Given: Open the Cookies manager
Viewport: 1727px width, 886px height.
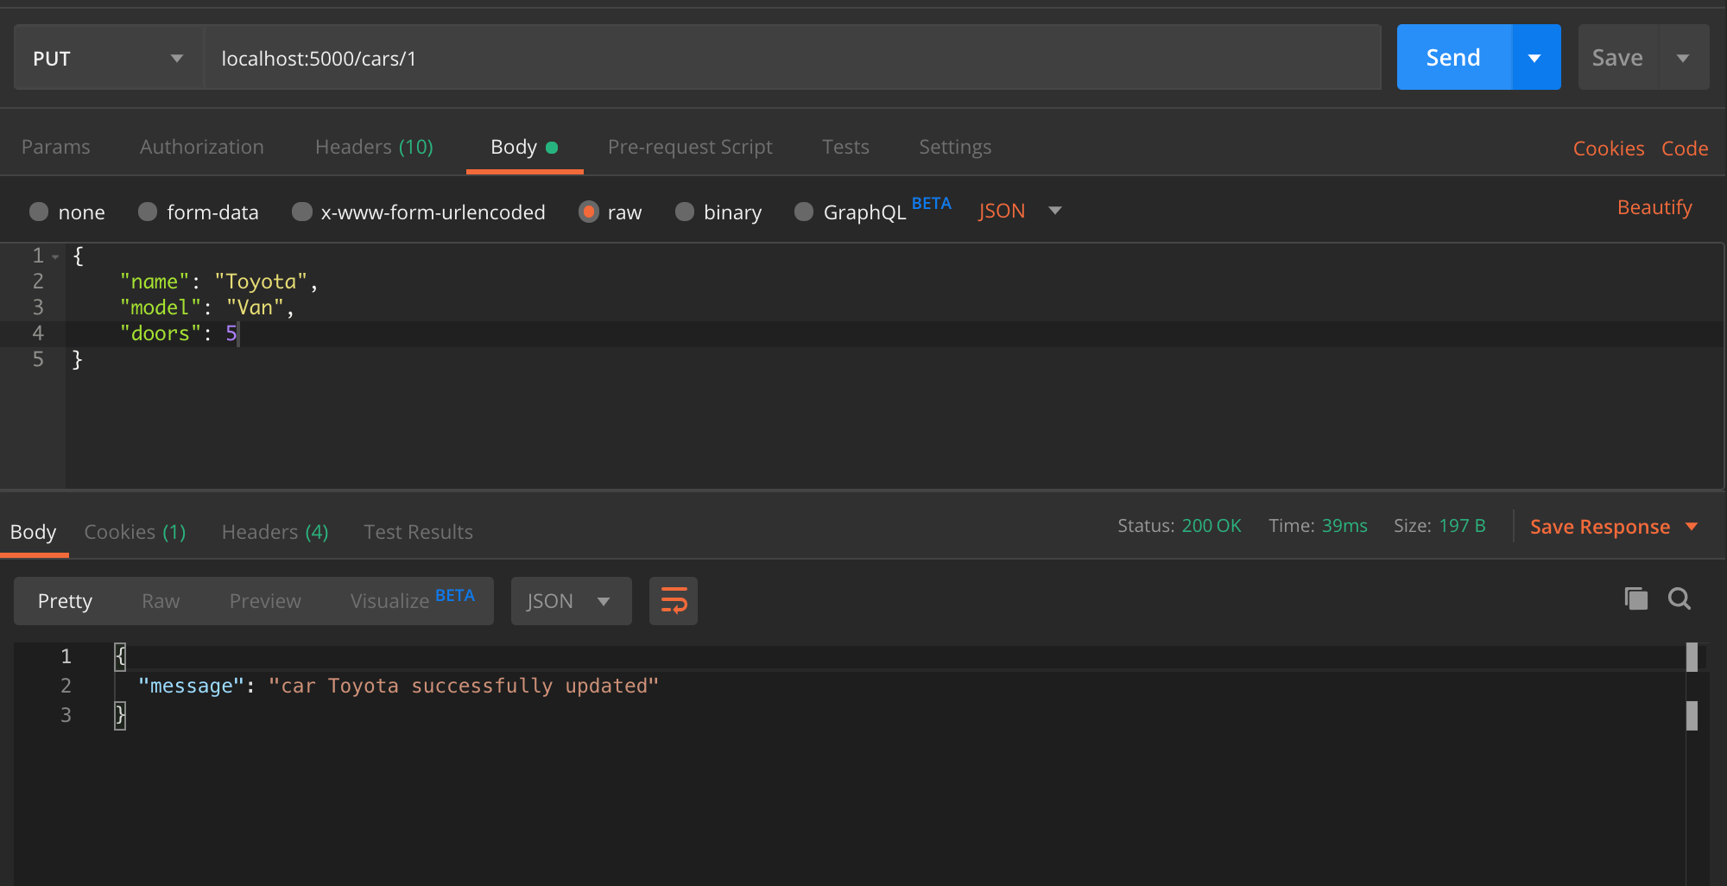Looking at the screenshot, I should click(1608, 148).
